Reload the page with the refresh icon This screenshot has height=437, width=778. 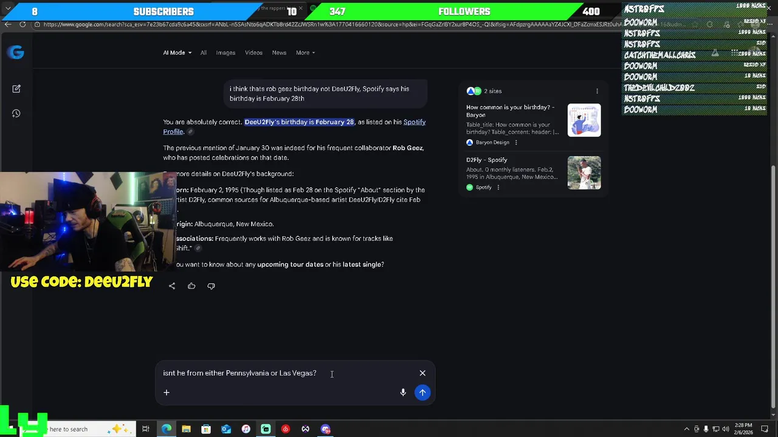tap(22, 24)
